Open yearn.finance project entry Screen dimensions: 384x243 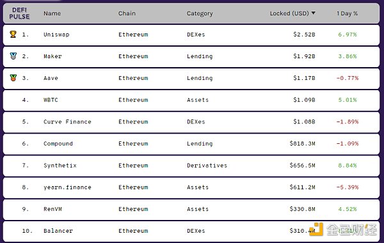coord(67,187)
